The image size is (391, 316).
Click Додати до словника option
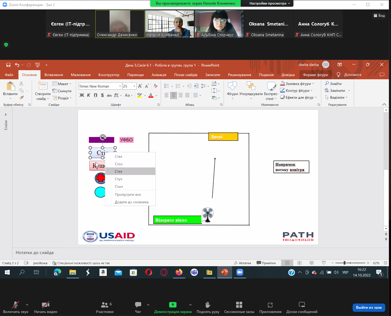pyautogui.click(x=131, y=202)
